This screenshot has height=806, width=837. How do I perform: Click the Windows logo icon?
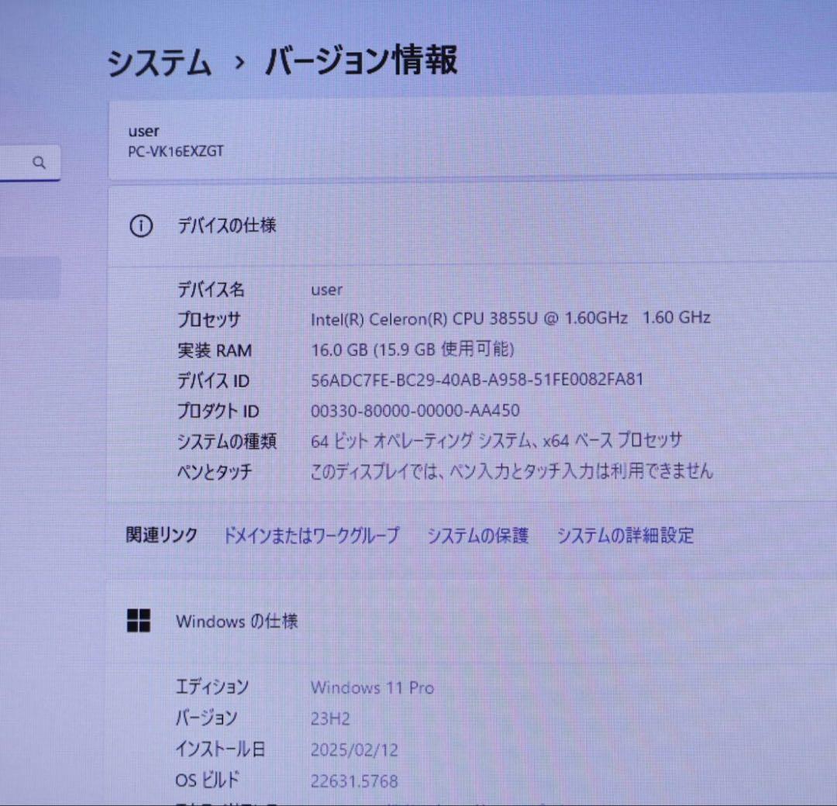139,620
